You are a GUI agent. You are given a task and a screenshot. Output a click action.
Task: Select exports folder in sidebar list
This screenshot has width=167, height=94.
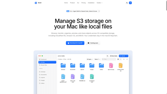tap(47, 78)
